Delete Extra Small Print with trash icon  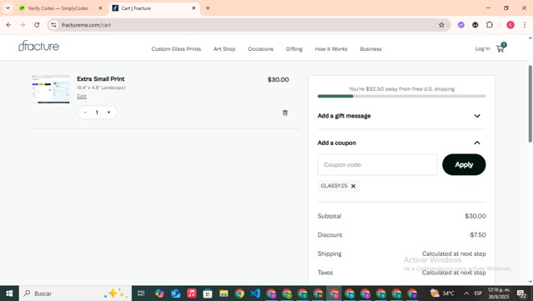pos(285,113)
